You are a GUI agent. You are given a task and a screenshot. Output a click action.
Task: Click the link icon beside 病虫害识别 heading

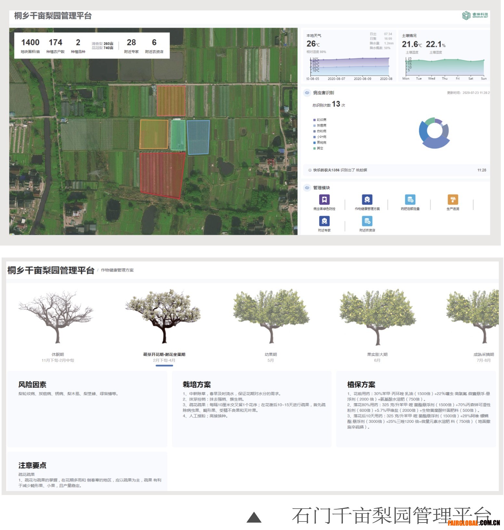[x=307, y=93]
